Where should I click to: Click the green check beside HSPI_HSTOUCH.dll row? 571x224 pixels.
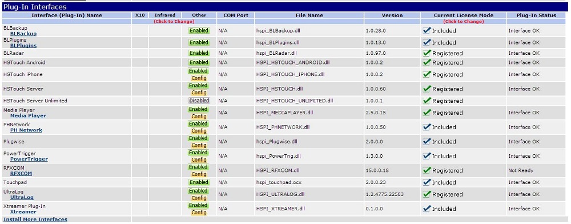tap(427, 89)
